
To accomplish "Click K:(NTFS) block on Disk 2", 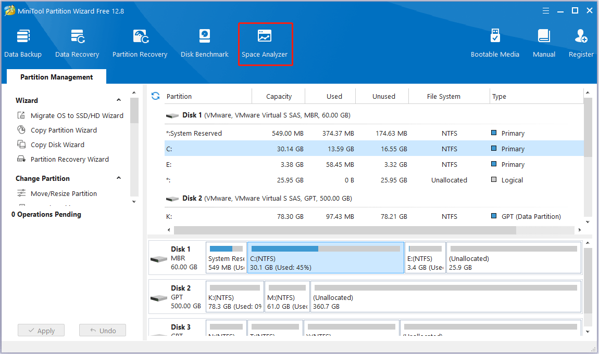I will 235,296.
